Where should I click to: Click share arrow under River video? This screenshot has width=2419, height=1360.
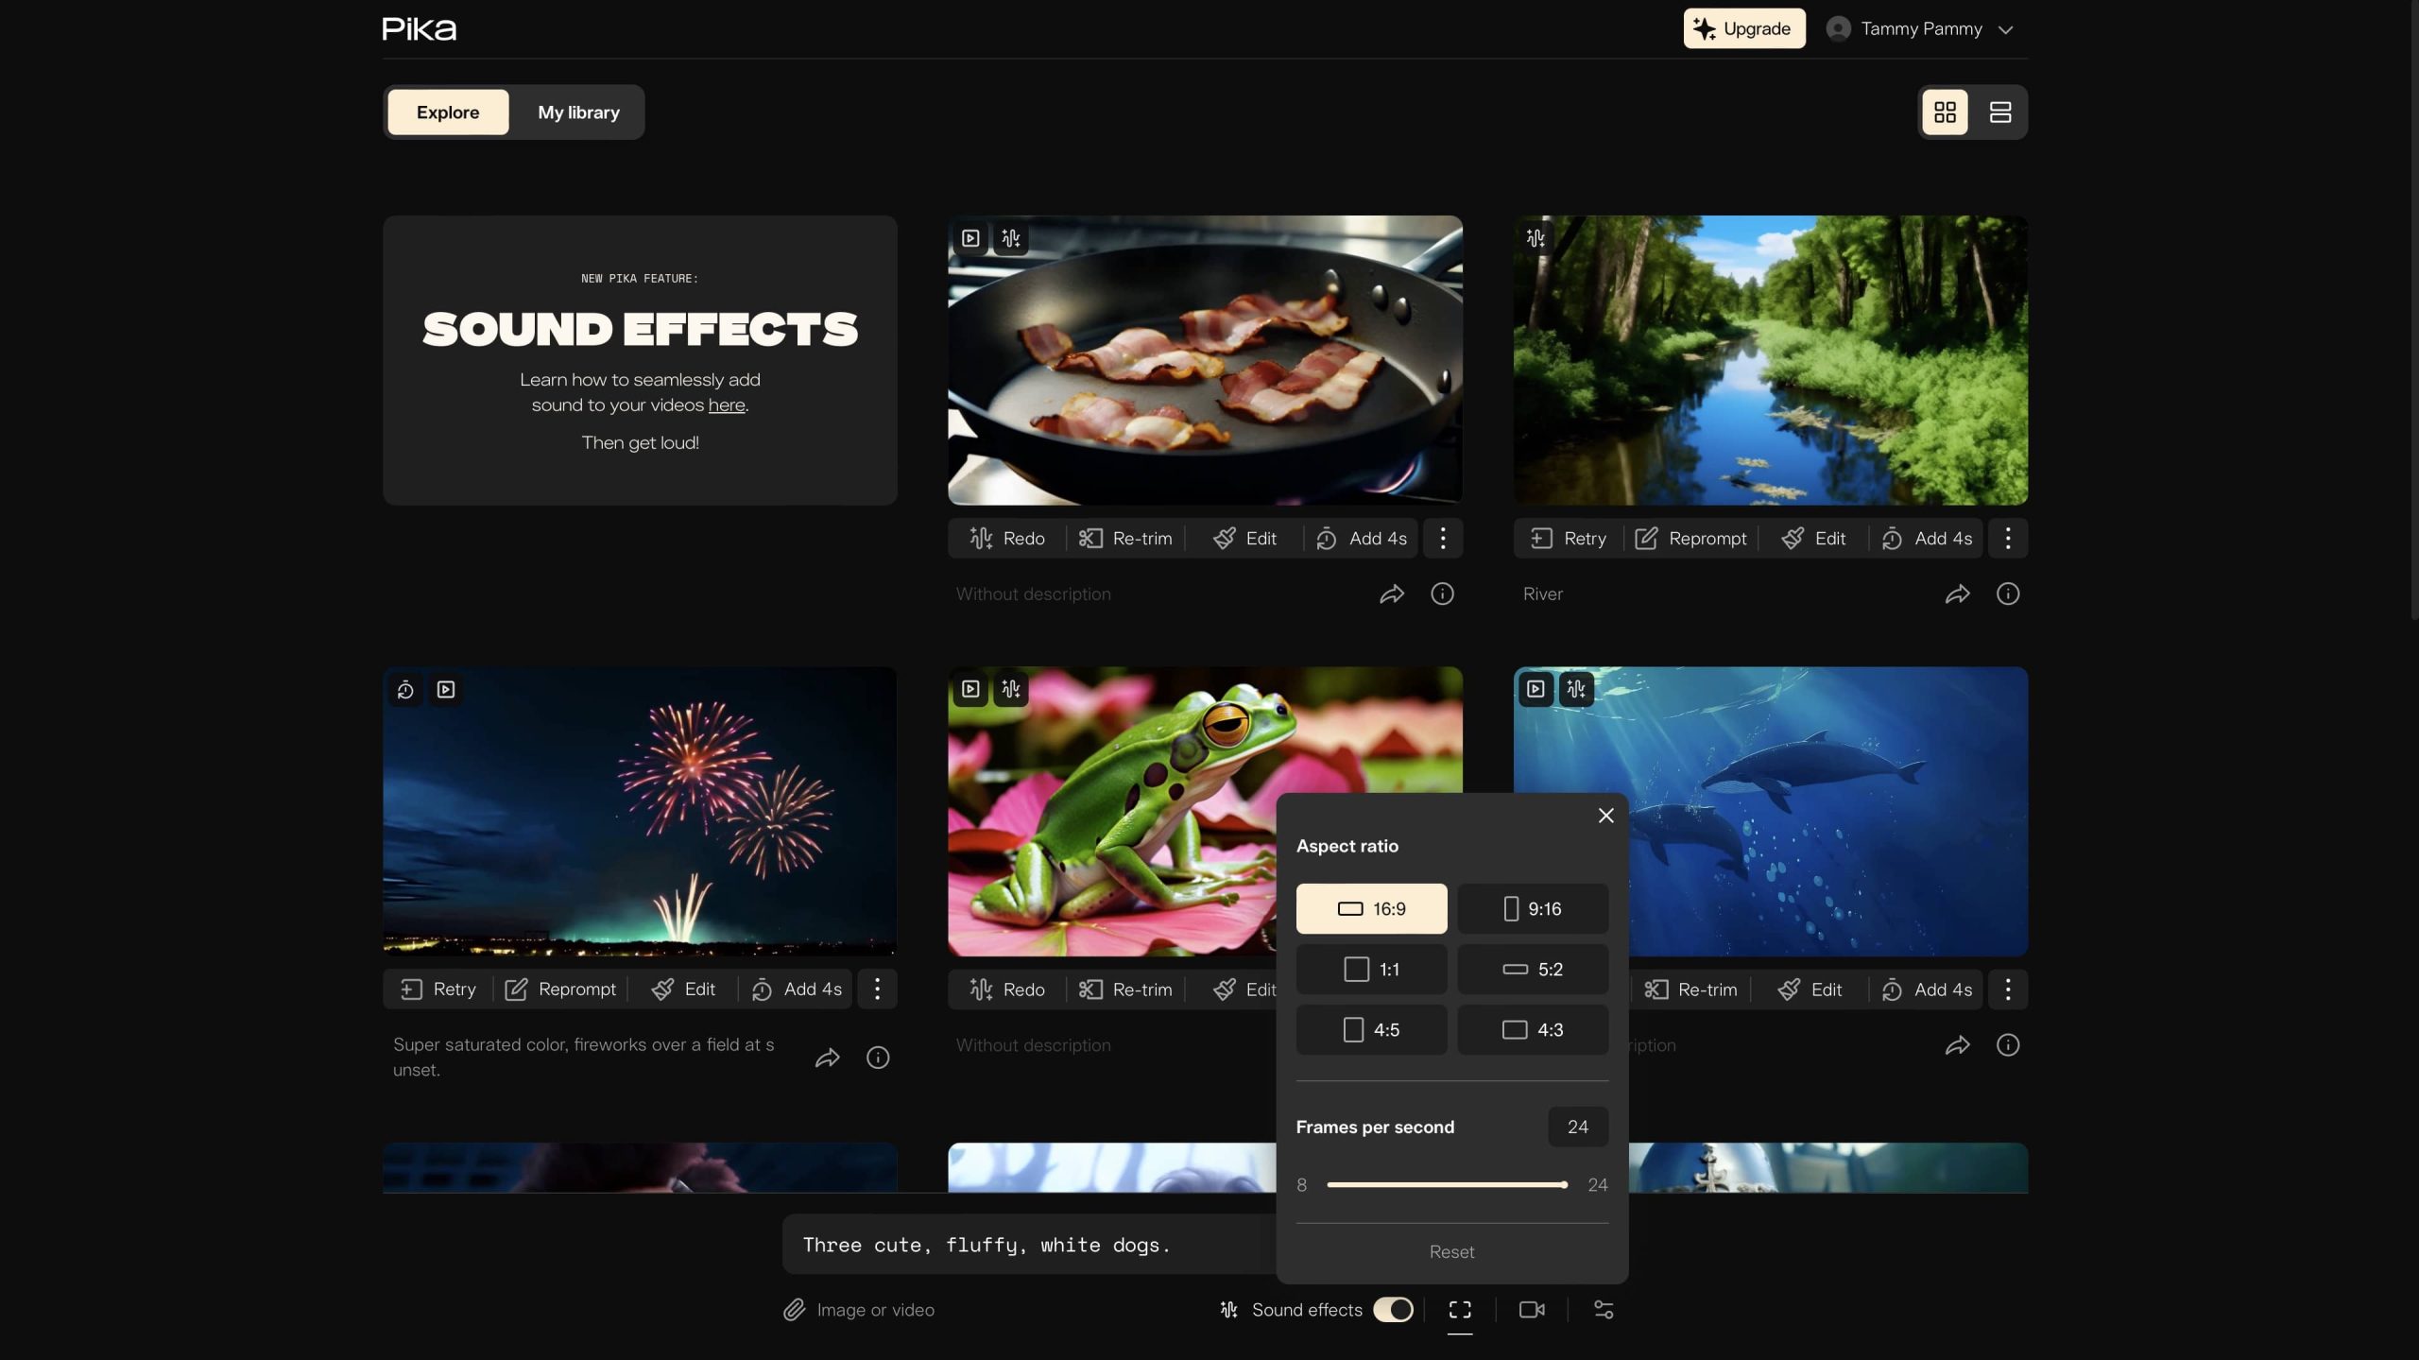pyautogui.click(x=1957, y=594)
